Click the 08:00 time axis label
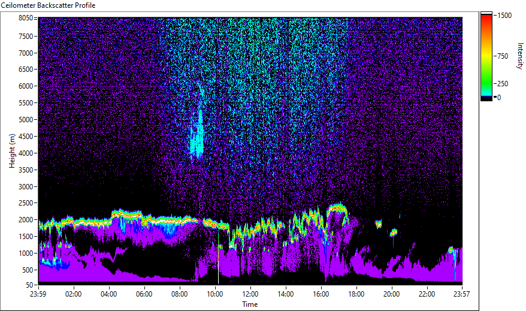The width and height of the screenshot is (526, 311). coord(180,294)
